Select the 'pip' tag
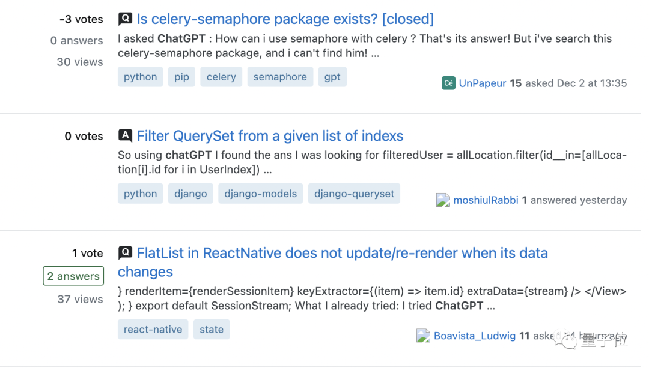This screenshot has width=649, height=368. pyautogui.click(x=181, y=77)
